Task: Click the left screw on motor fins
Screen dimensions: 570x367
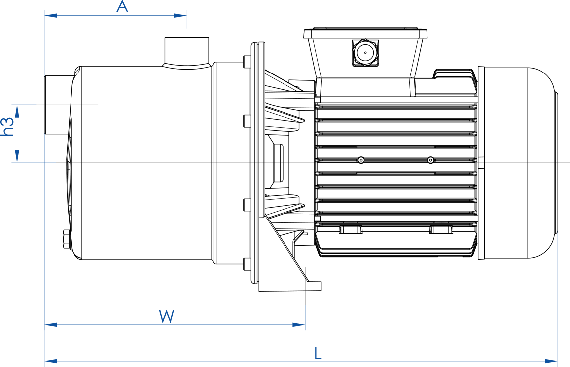Action: click(361, 160)
